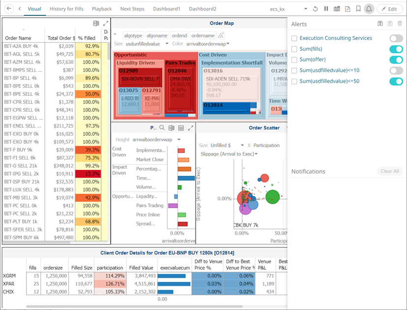
Task: Turn off the Sum(offer) alert toggle
Action: point(396,60)
